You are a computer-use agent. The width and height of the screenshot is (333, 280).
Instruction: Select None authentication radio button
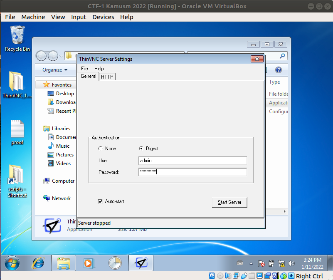click(100, 149)
